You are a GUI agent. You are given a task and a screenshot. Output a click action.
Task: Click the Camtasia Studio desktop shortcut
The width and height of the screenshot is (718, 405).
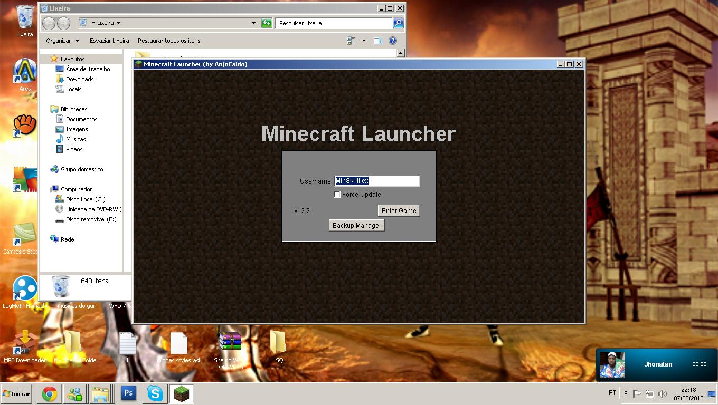[x=21, y=238]
